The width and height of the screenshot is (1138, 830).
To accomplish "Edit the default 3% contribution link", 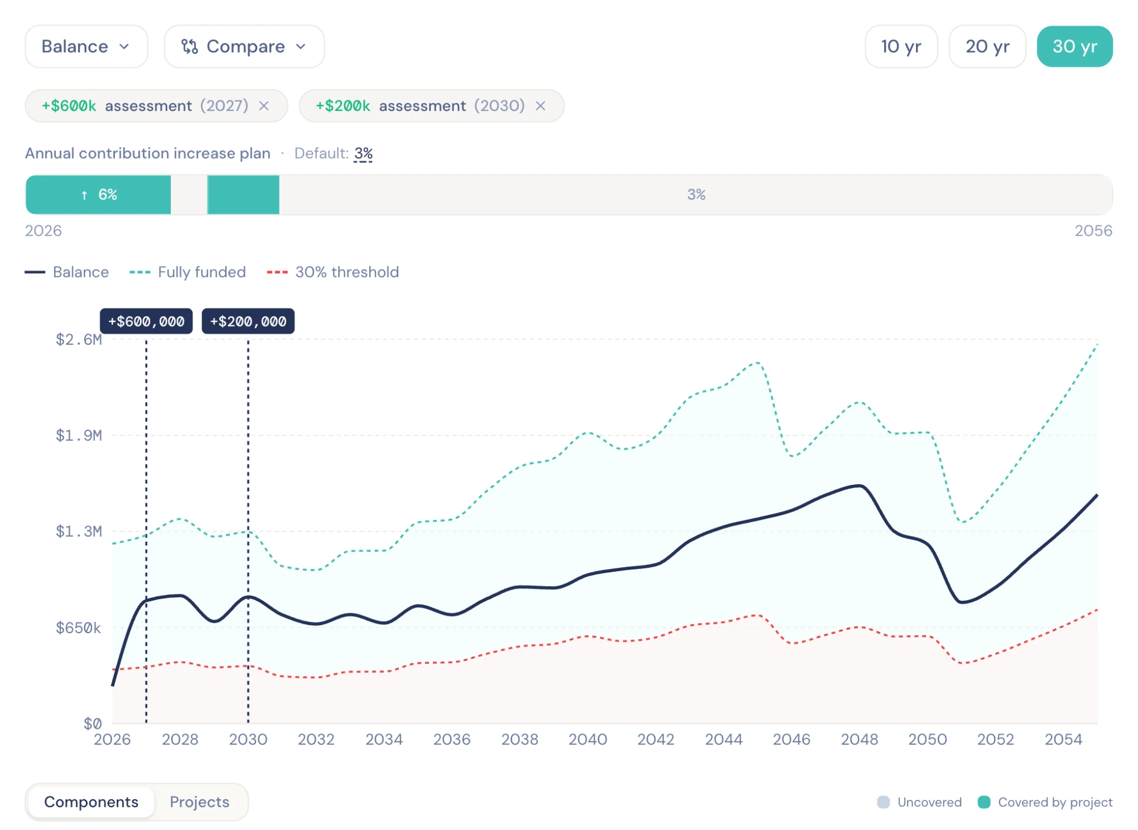I will pyautogui.click(x=363, y=154).
